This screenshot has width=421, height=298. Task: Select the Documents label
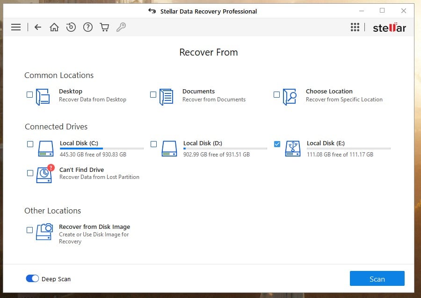click(198, 92)
